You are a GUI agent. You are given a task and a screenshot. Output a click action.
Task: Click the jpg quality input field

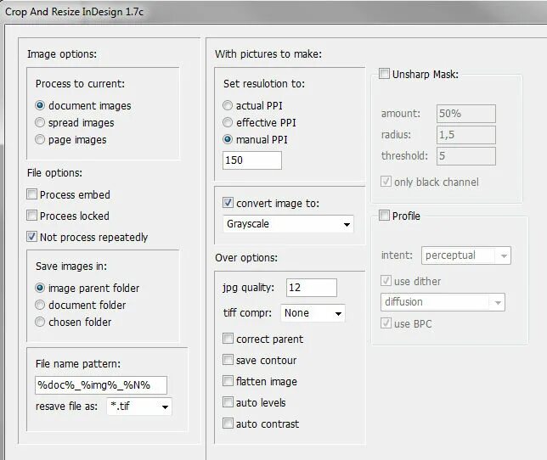point(311,288)
